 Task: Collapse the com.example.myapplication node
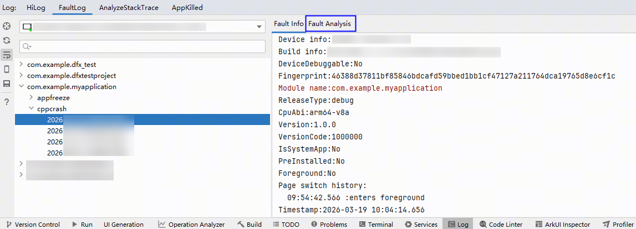coord(22,87)
